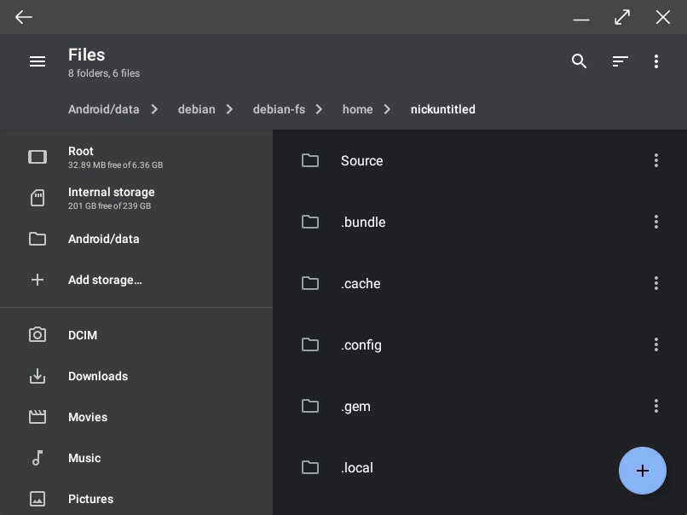
Task: Click the .local folder icon
Action: coord(310,467)
